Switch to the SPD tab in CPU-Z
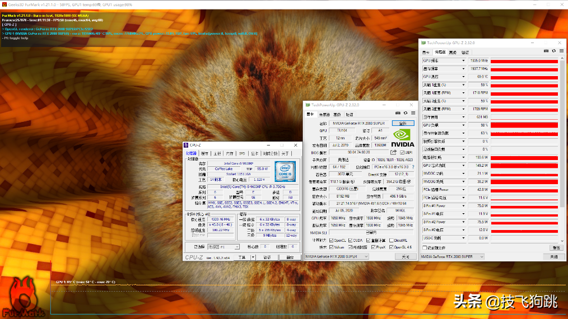568x319 pixels. click(242, 153)
